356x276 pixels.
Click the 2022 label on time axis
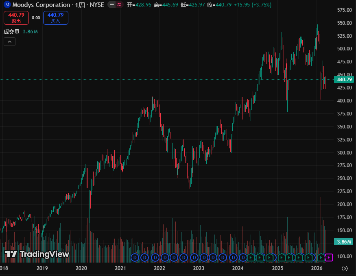pyautogui.click(x=159, y=268)
